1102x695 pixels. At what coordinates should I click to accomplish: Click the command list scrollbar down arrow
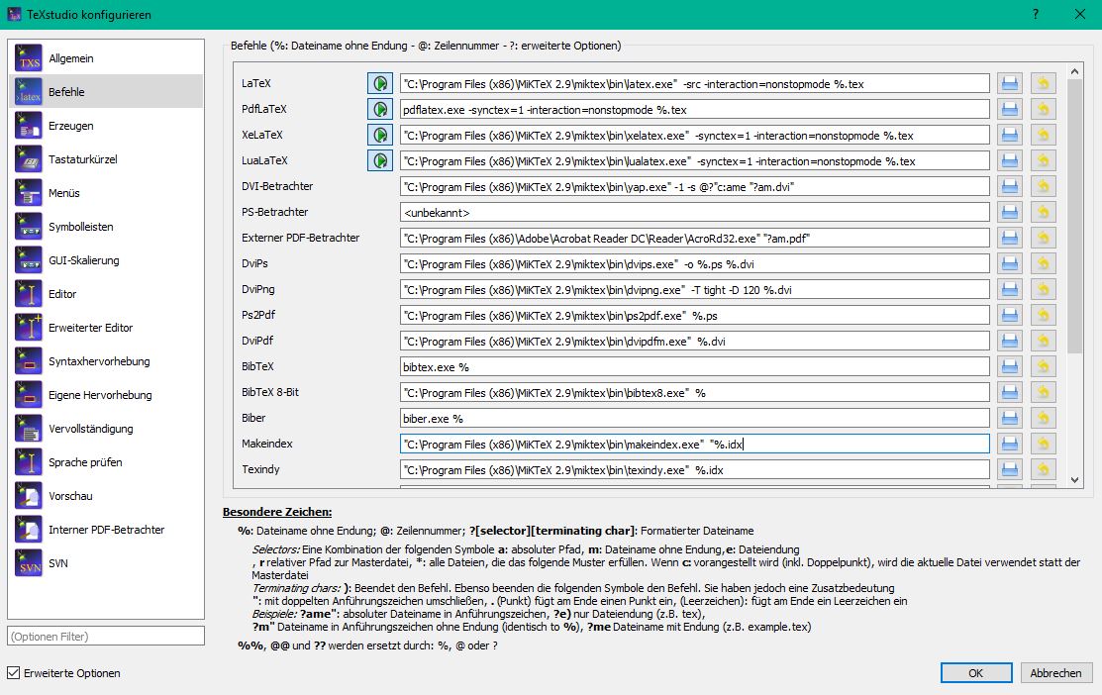coord(1074,480)
